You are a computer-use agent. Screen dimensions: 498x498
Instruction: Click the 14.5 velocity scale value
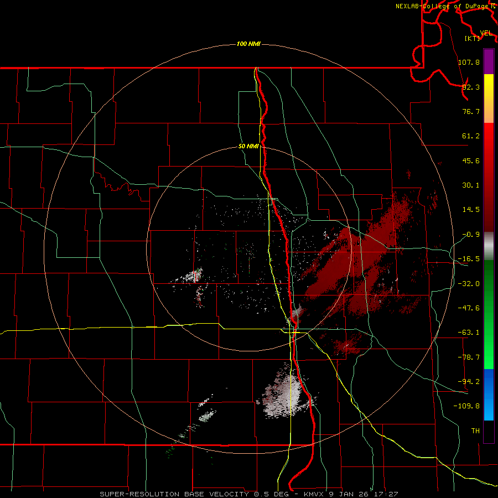coord(471,210)
